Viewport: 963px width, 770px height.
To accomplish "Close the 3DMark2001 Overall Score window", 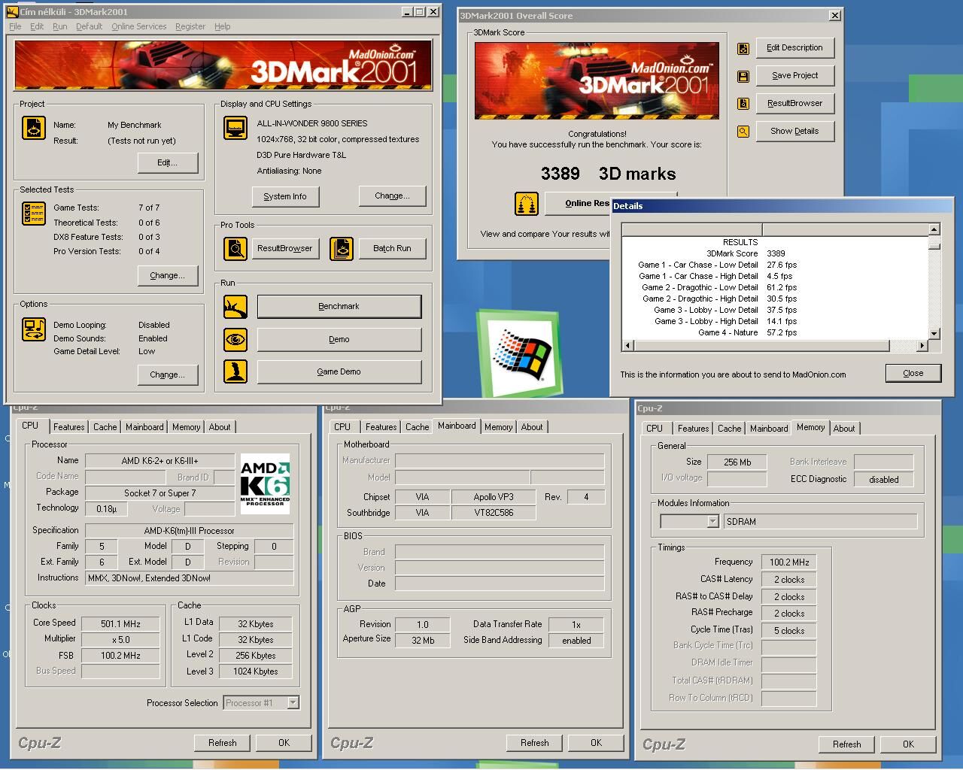I will pyautogui.click(x=835, y=15).
